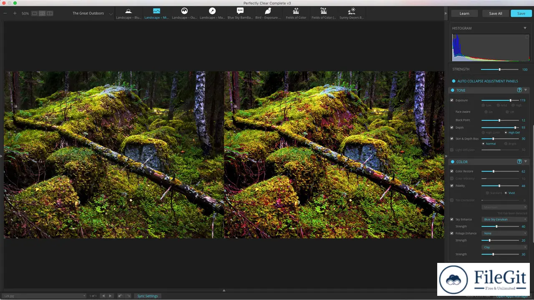
Task: Uncheck the Fidelity checkbox
Action: tap(452, 186)
